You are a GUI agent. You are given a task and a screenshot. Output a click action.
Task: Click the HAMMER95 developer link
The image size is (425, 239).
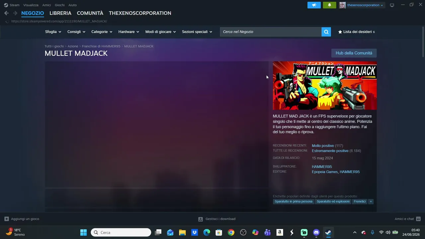(322, 167)
